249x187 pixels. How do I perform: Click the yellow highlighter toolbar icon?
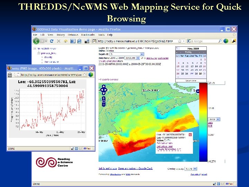tap(233, 41)
